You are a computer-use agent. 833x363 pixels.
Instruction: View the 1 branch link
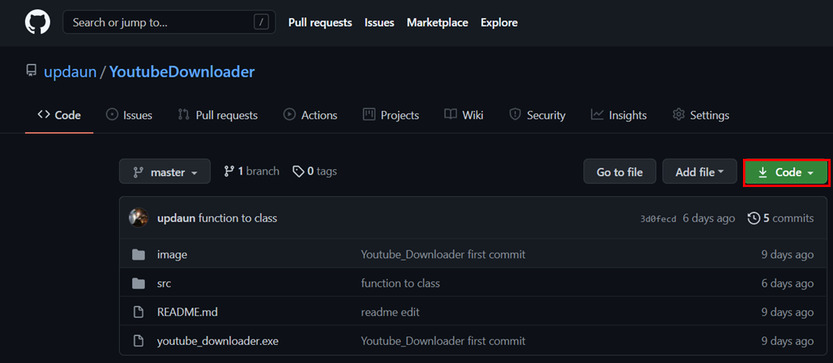point(252,171)
